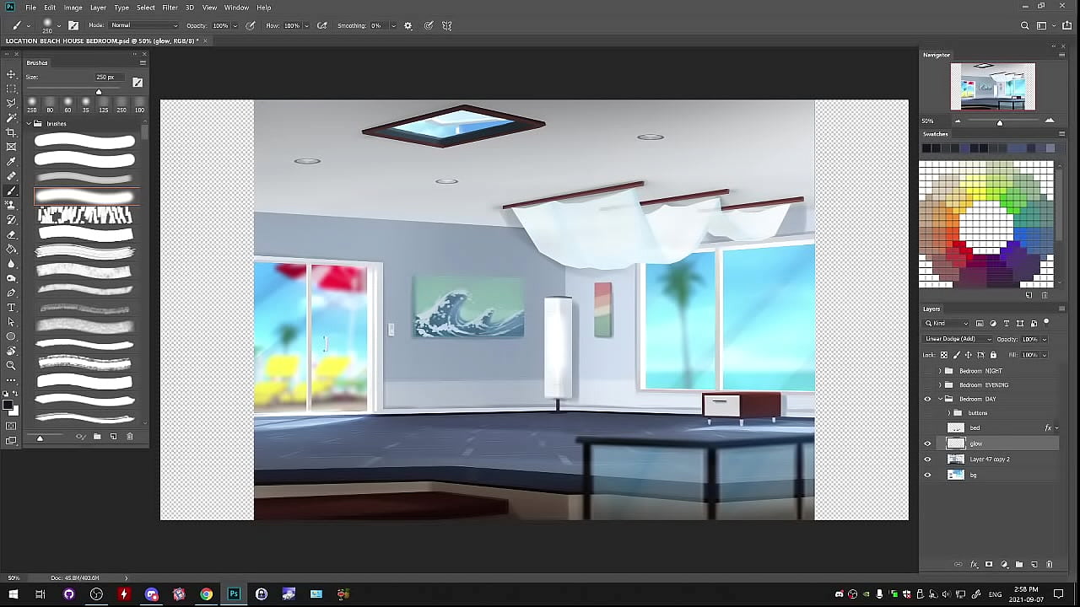This screenshot has height=607, width=1080.
Task: Select the Layer 47 copy 2 layer
Action: coord(990,459)
